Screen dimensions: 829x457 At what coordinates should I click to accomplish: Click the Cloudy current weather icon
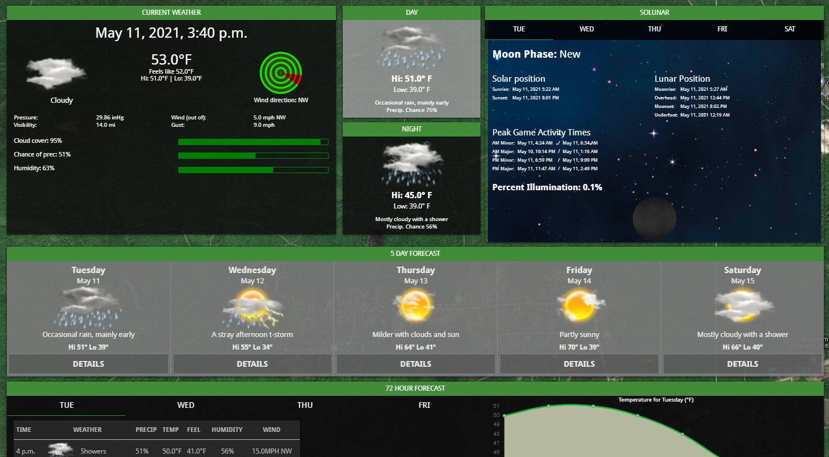(56, 72)
